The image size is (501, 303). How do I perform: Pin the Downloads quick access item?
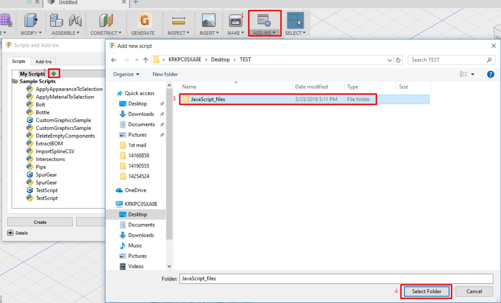tap(162, 114)
